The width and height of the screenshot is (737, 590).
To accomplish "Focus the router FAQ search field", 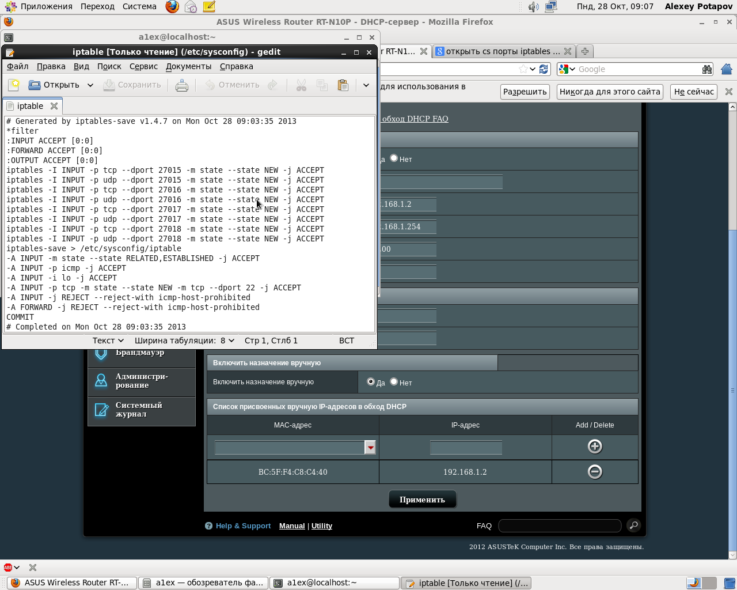I will tap(560, 525).
